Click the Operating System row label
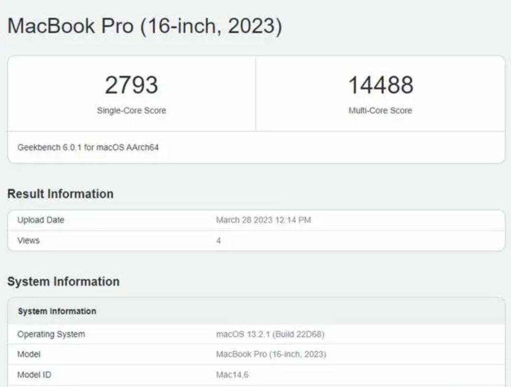Image resolution: width=511 pixels, height=387 pixels. coord(51,334)
